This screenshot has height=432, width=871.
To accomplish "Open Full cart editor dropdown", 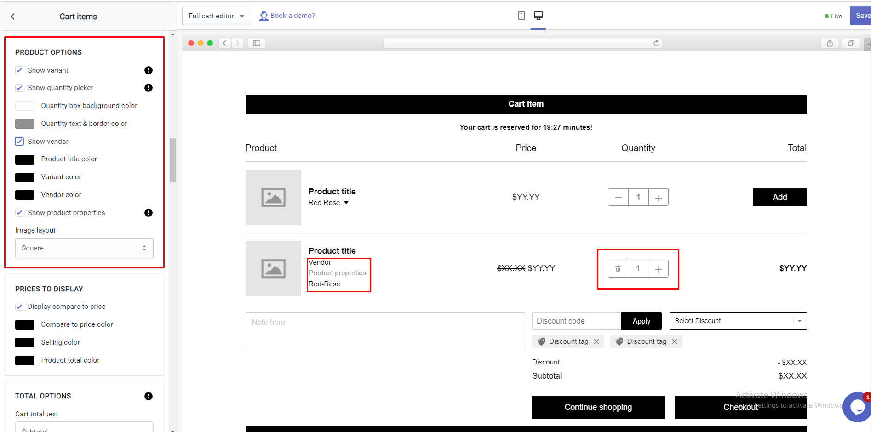I will point(217,16).
